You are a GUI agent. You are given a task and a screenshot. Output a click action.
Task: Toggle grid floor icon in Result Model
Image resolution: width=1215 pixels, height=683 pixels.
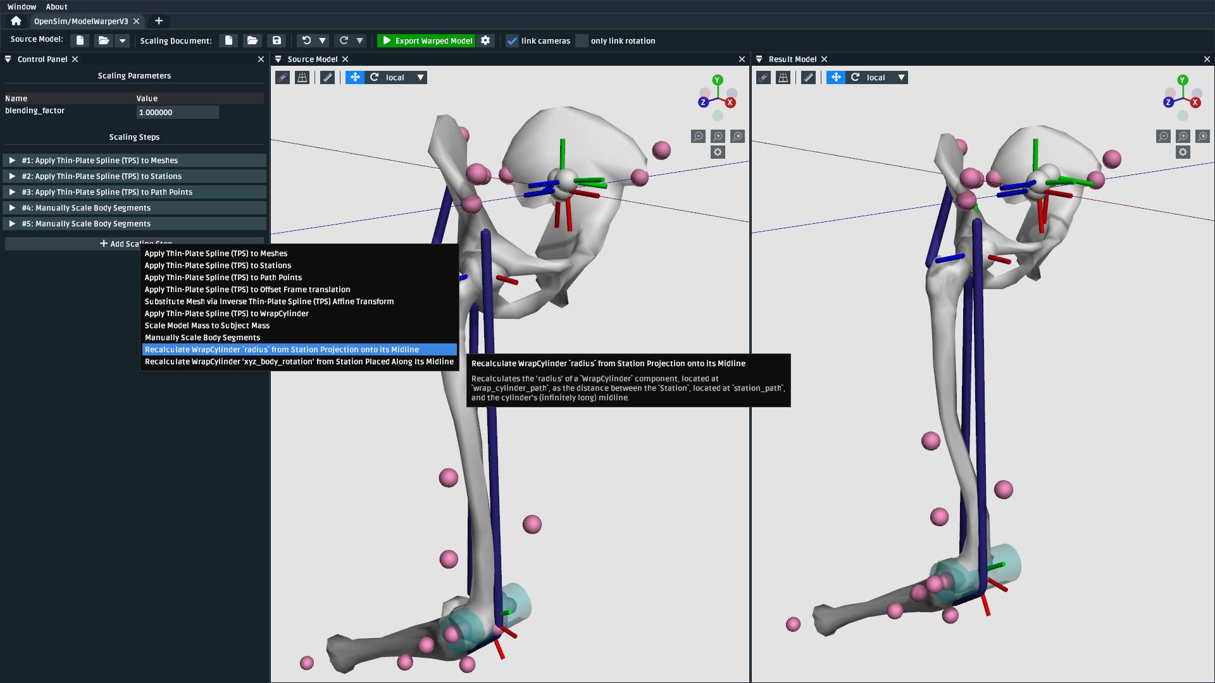coord(783,77)
